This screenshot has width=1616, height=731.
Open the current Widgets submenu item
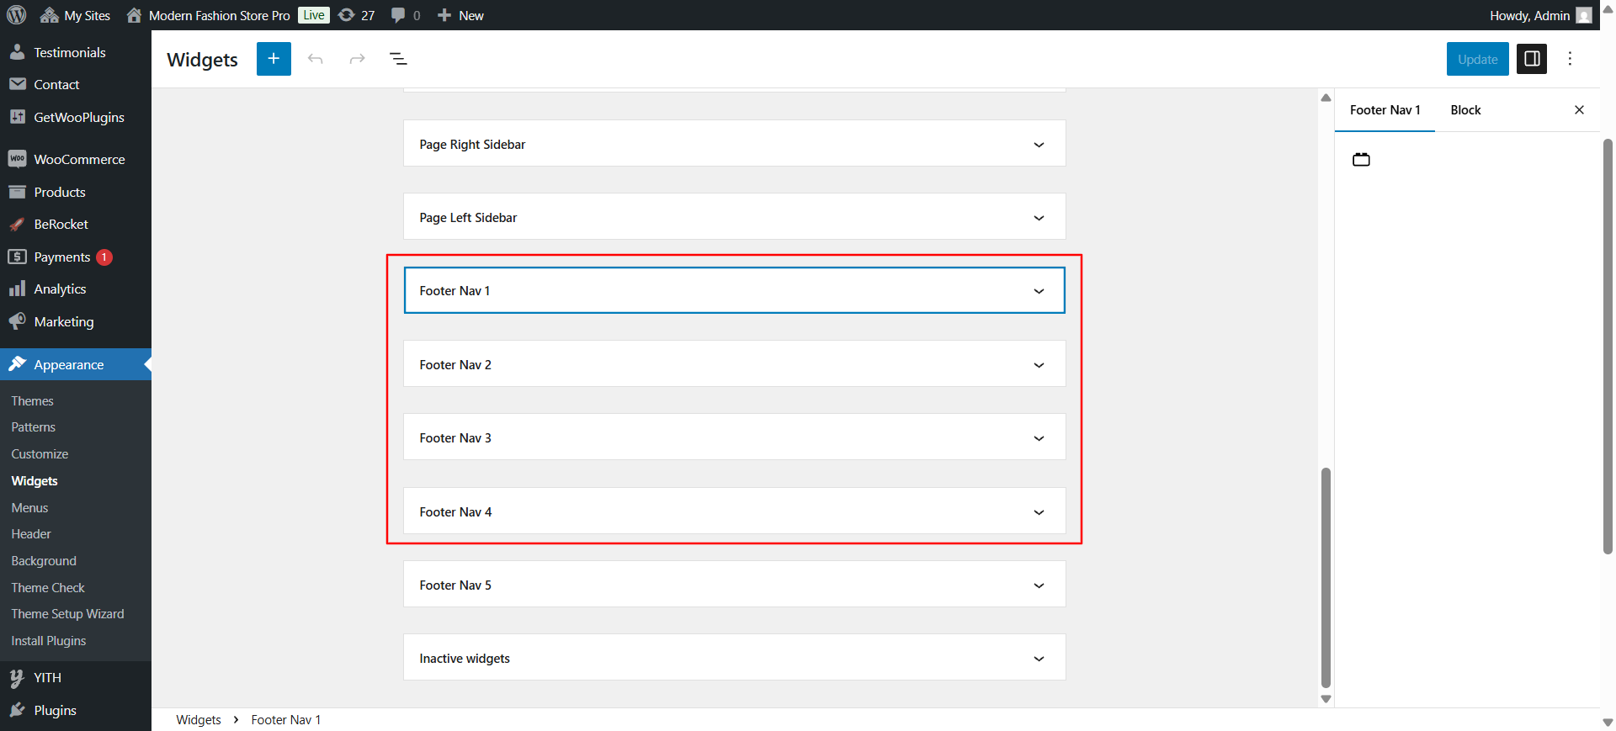point(35,481)
